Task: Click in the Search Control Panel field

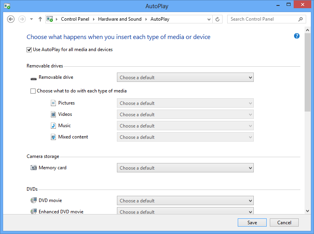Action: pyautogui.click(x=262, y=19)
